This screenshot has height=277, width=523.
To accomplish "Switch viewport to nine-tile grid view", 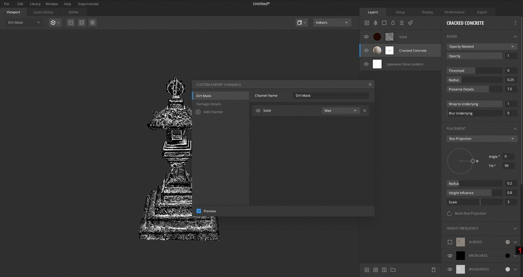I will [x=92, y=22].
